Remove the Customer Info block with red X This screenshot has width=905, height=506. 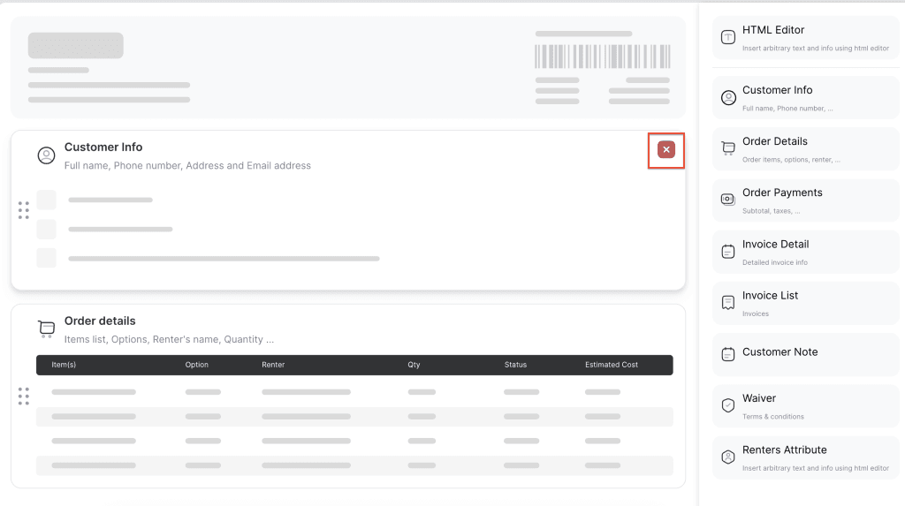pos(666,150)
